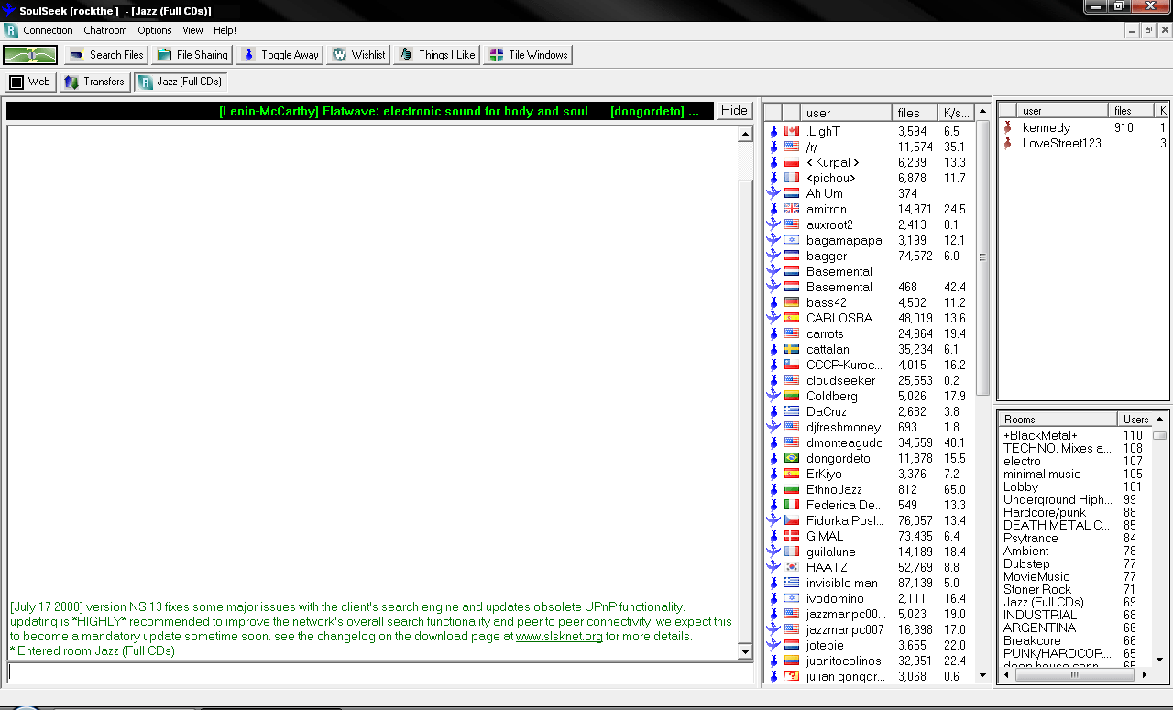Click the Korean flag beside HAATZ
Image resolution: width=1173 pixels, height=710 pixels.
[x=792, y=567]
